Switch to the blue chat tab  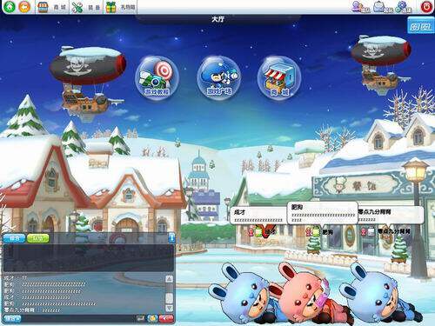tap(14, 238)
